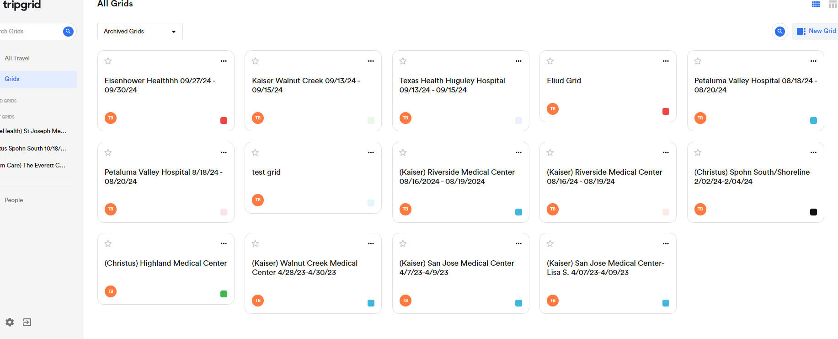838x339 pixels.
Task: Open the Archived Grids dropdown
Action: tap(140, 32)
